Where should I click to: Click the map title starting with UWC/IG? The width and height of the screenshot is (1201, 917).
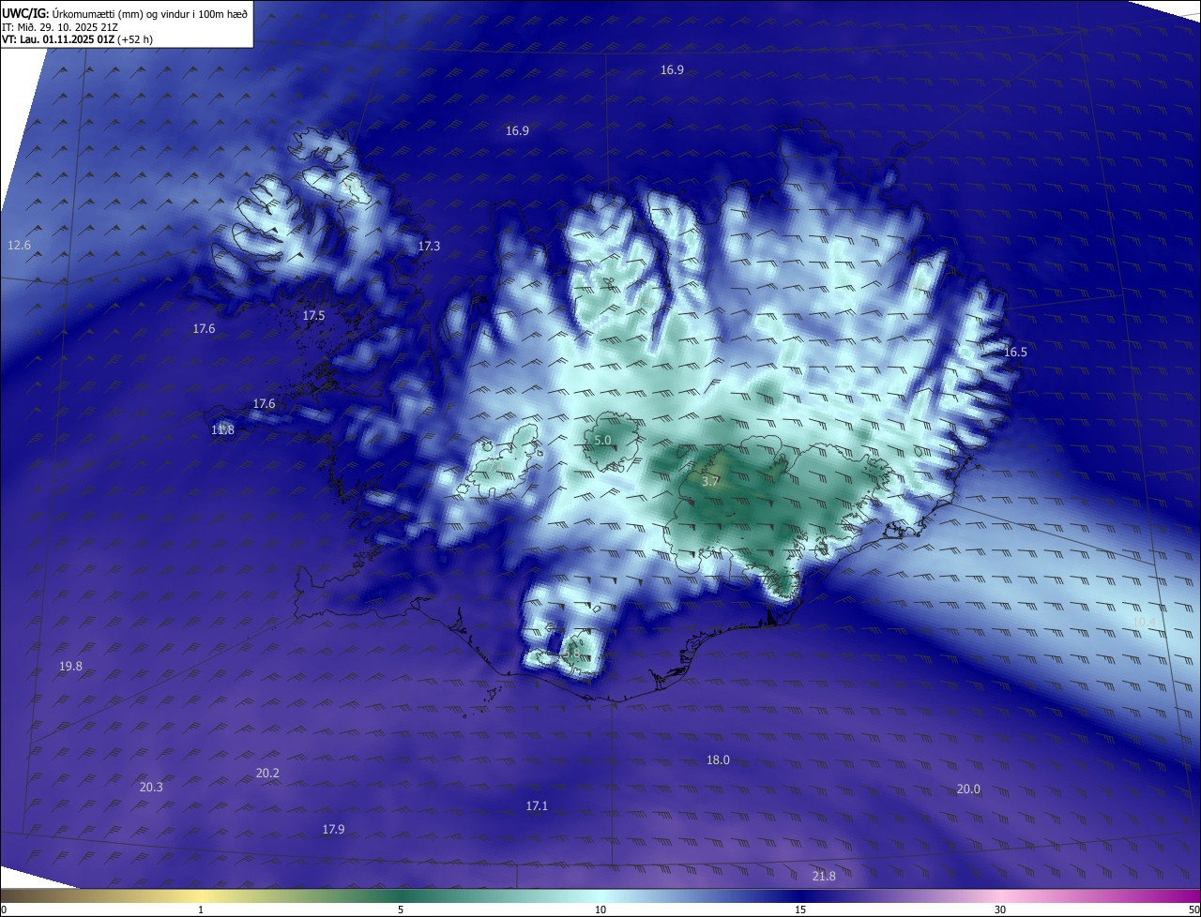125,14
